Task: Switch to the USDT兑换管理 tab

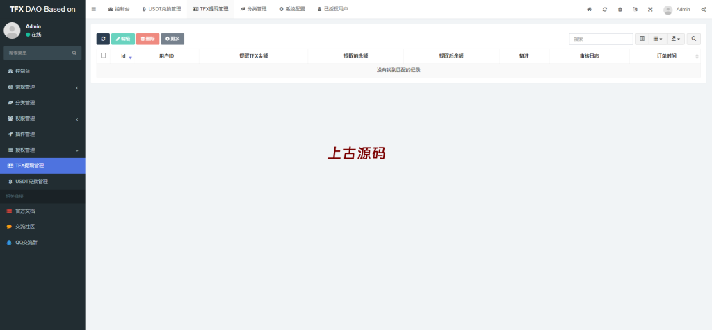Action: [x=161, y=9]
